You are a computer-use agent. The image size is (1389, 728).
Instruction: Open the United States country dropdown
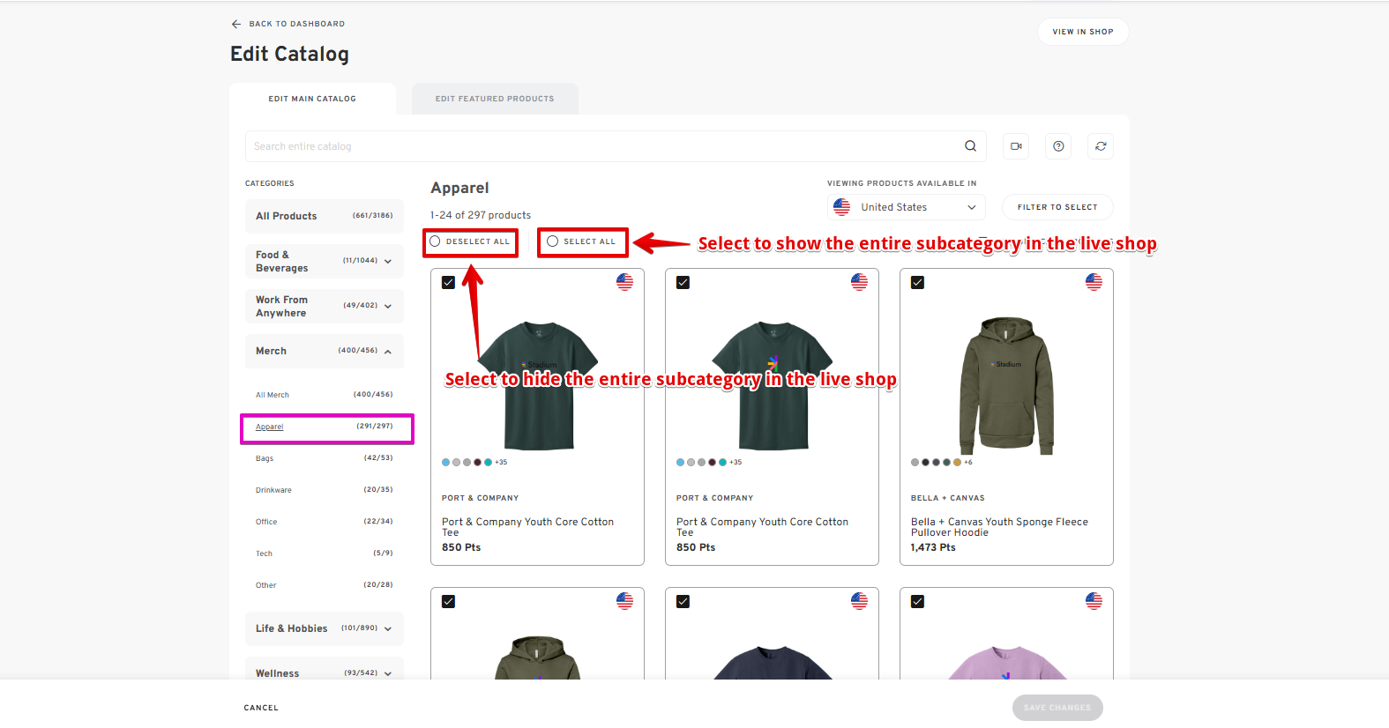pos(908,207)
